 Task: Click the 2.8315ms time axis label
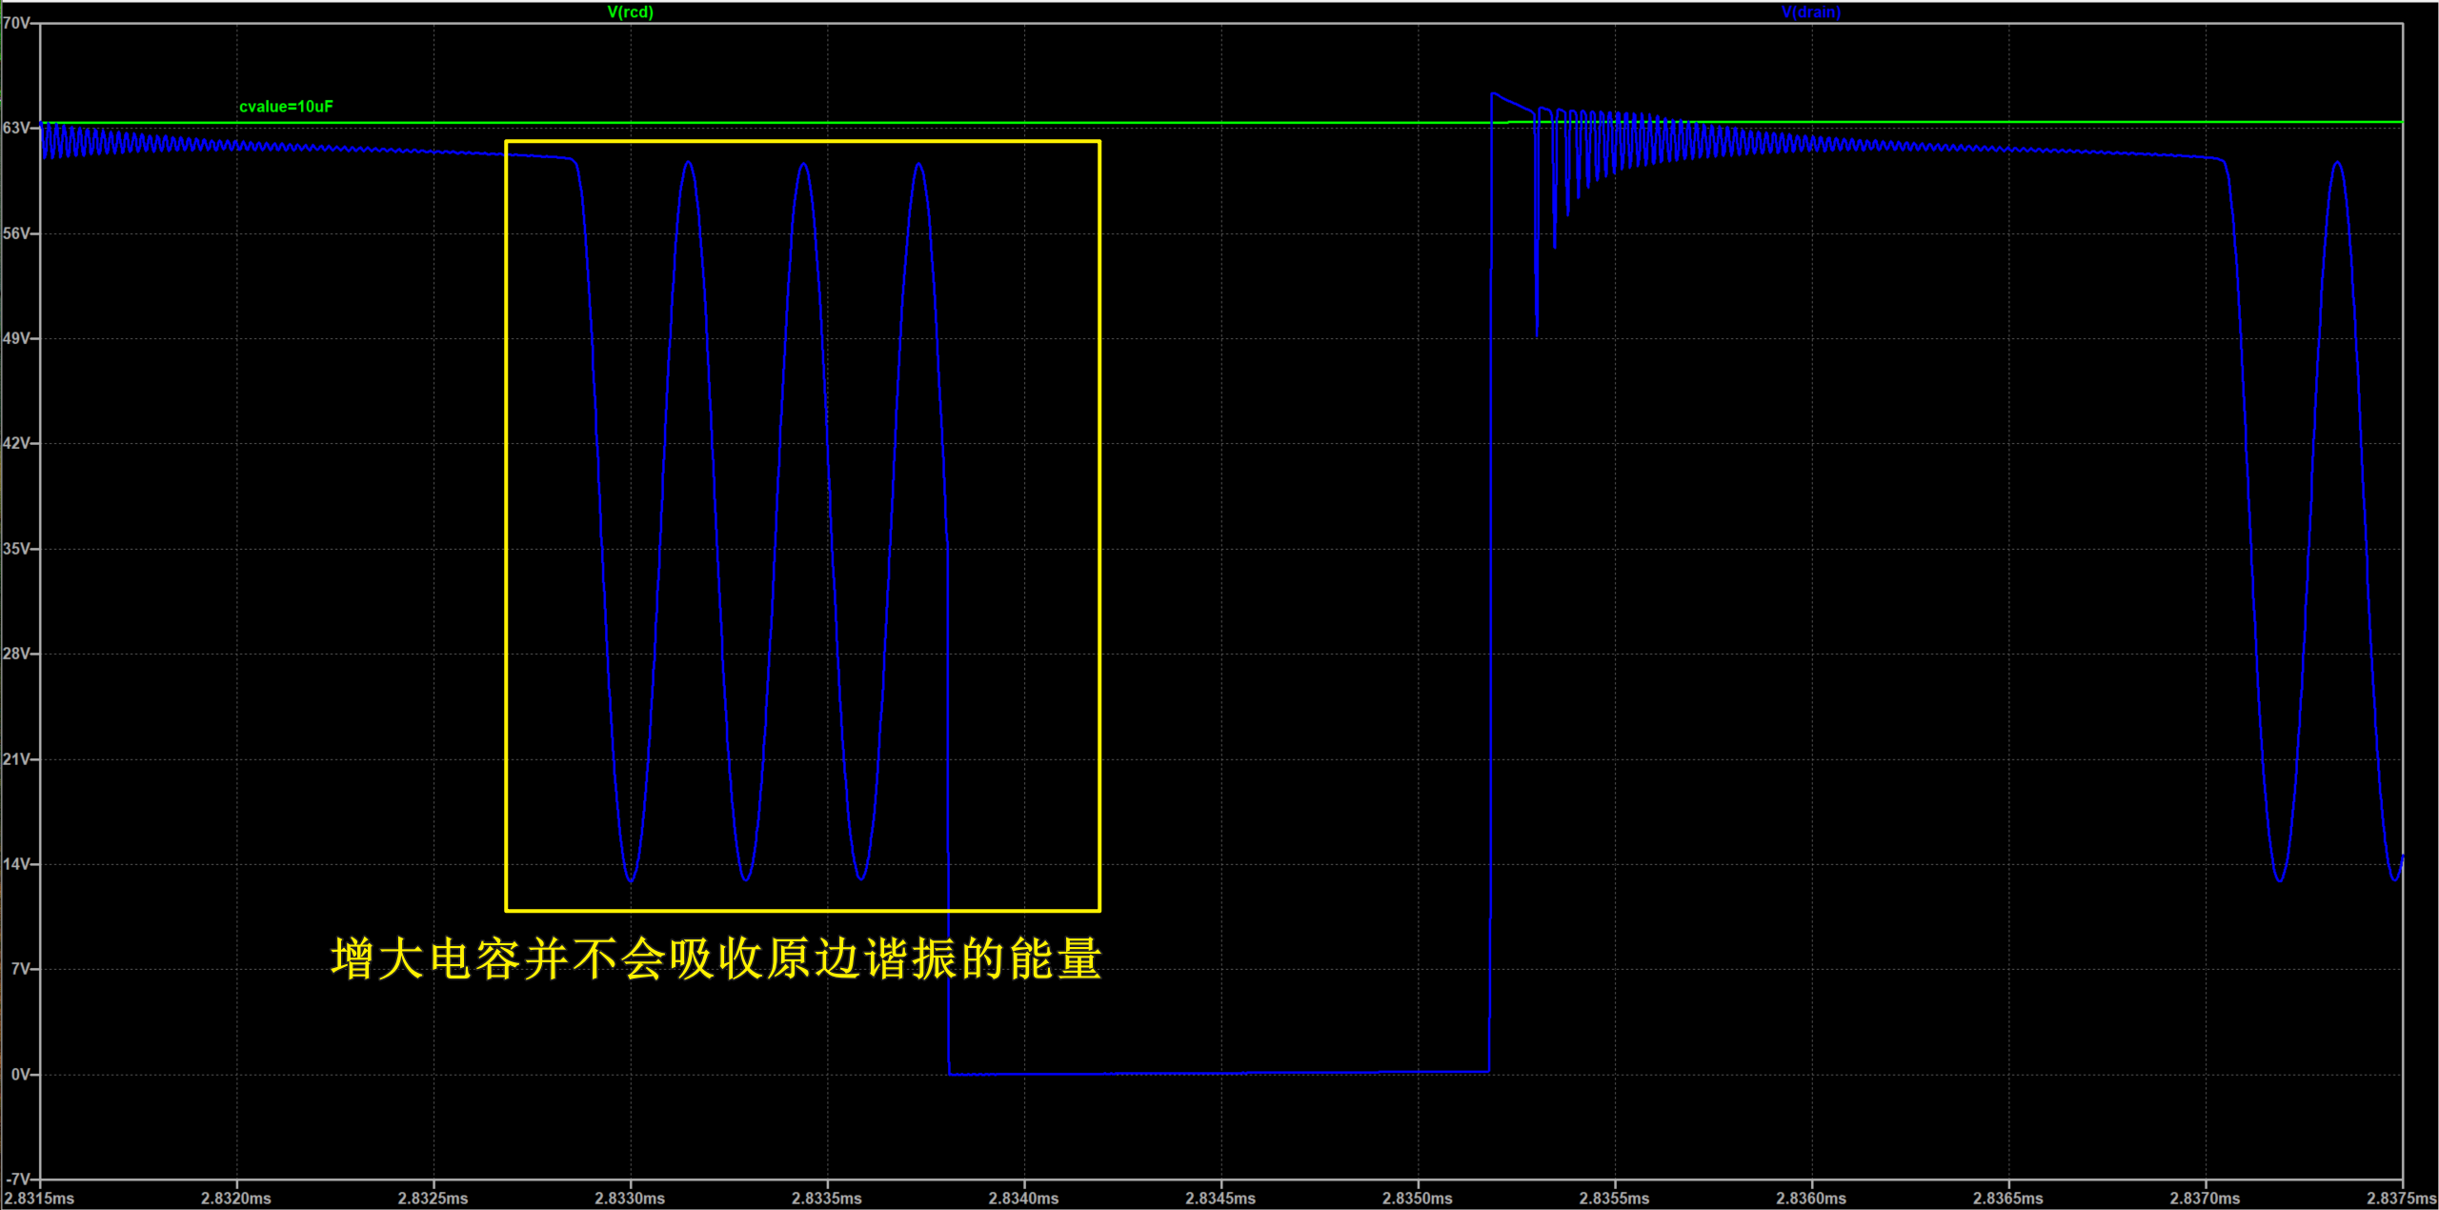point(39,1199)
